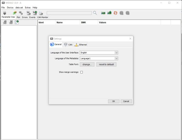Switch to the CAN settings tab
Image resolution: width=182 pixels, height=140 pixels.
[68, 45]
